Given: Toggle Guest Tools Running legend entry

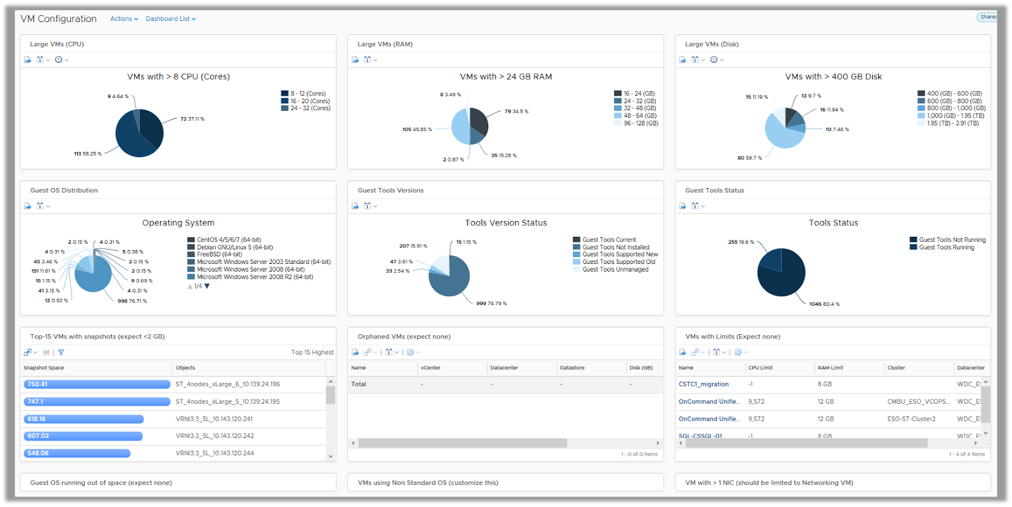Looking at the screenshot, I should click(946, 247).
